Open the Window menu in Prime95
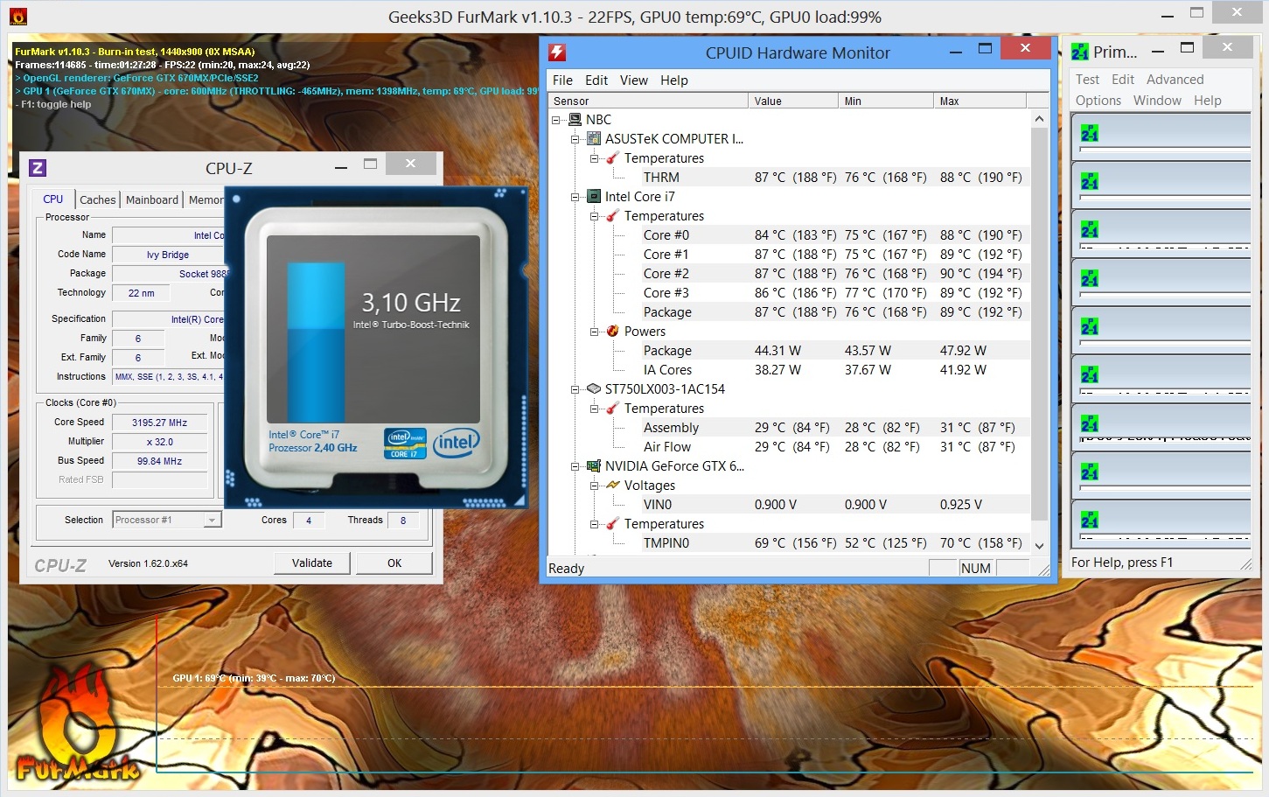The width and height of the screenshot is (1269, 797). (x=1157, y=100)
